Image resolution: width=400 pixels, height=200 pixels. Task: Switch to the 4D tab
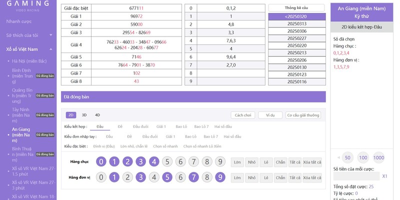(97, 115)
